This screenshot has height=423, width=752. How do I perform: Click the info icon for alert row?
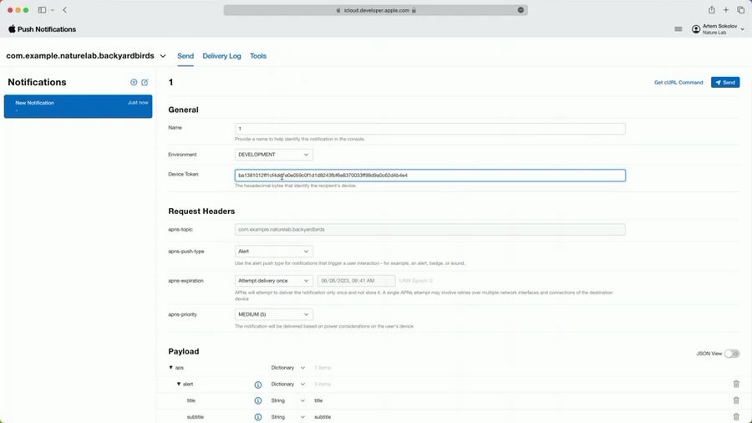click(258, 385)
